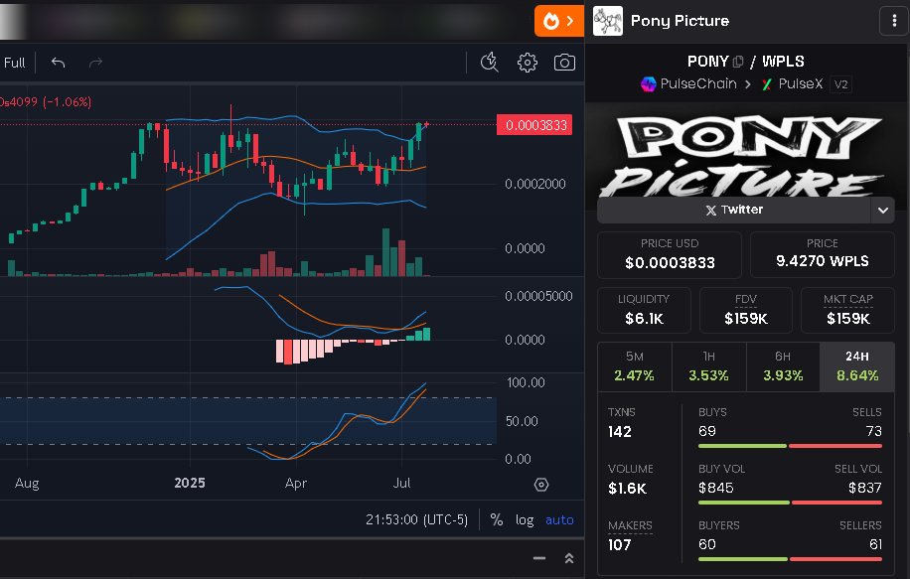Open chart settings gear

pyautogui.click(x=527, y=63)
